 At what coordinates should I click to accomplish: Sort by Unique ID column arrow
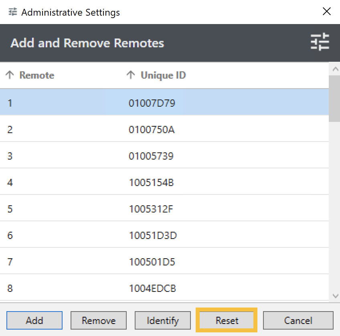click(131, 75)
